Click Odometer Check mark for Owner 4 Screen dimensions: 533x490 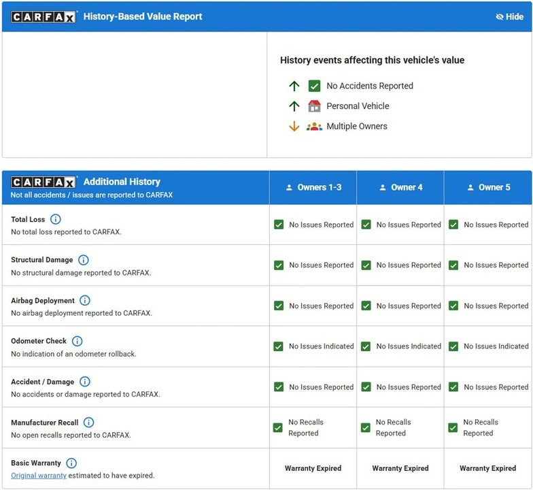[366, 346]
